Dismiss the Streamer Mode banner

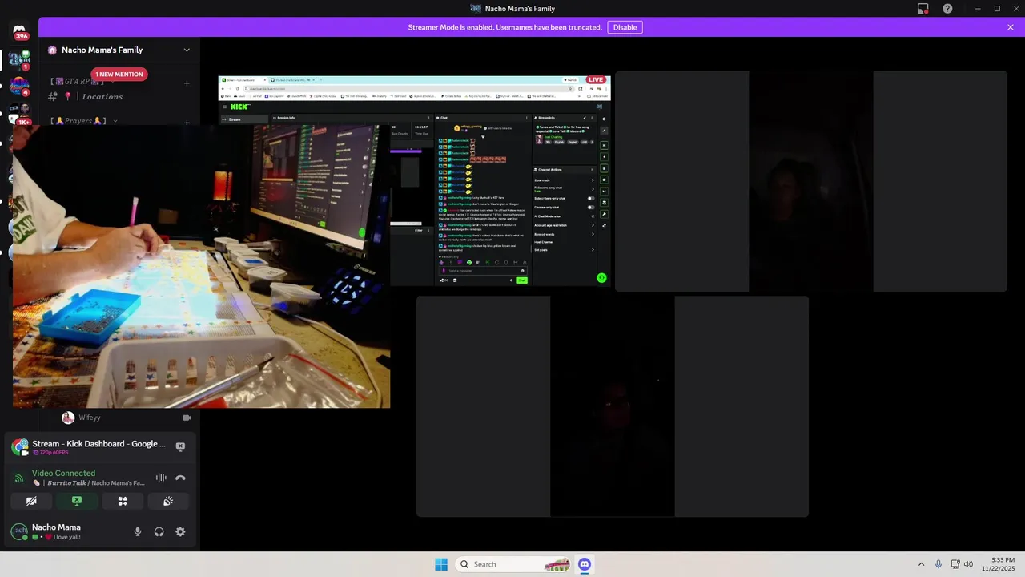point(1011,27)
